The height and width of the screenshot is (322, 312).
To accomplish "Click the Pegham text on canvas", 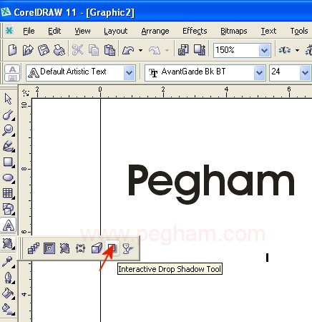I will [x=211, y=184].
